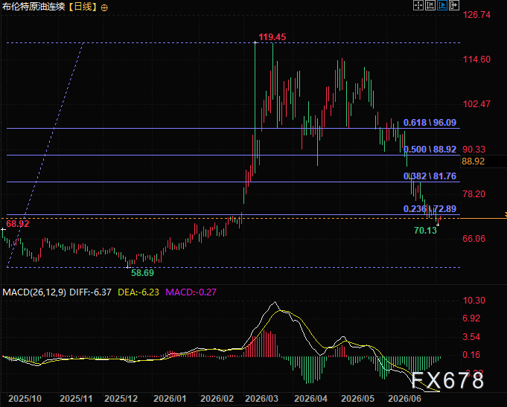Click the yellow DEA:-6.23 label
Screen dimensions: 507x407
tap(138, 292)
